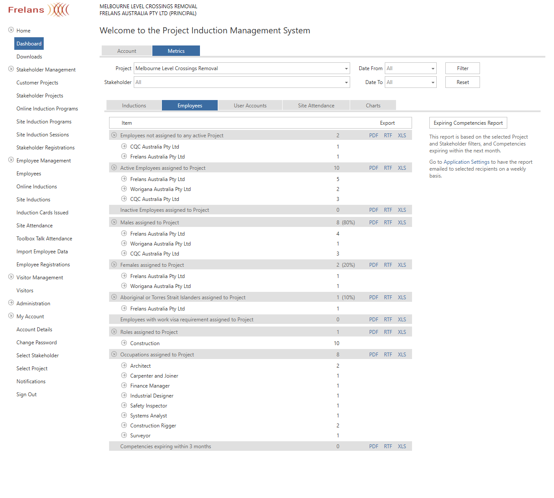Expand the Administration sidebar section icon
This screenshot has height=498, width=554.
pos(11,303)
